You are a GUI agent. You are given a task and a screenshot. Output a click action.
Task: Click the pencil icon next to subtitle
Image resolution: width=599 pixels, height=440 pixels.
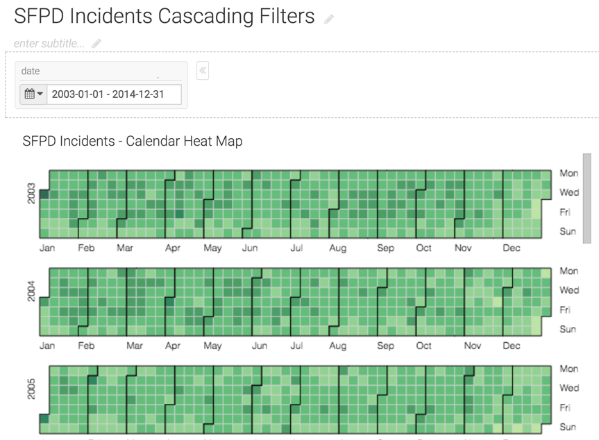pos(96,44)
